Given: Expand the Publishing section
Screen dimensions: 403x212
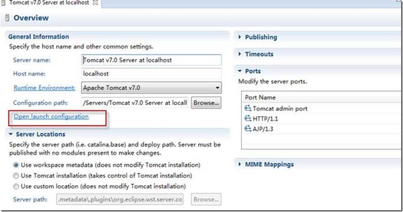Looking at the screenshot, I should [x=240, y=37].
